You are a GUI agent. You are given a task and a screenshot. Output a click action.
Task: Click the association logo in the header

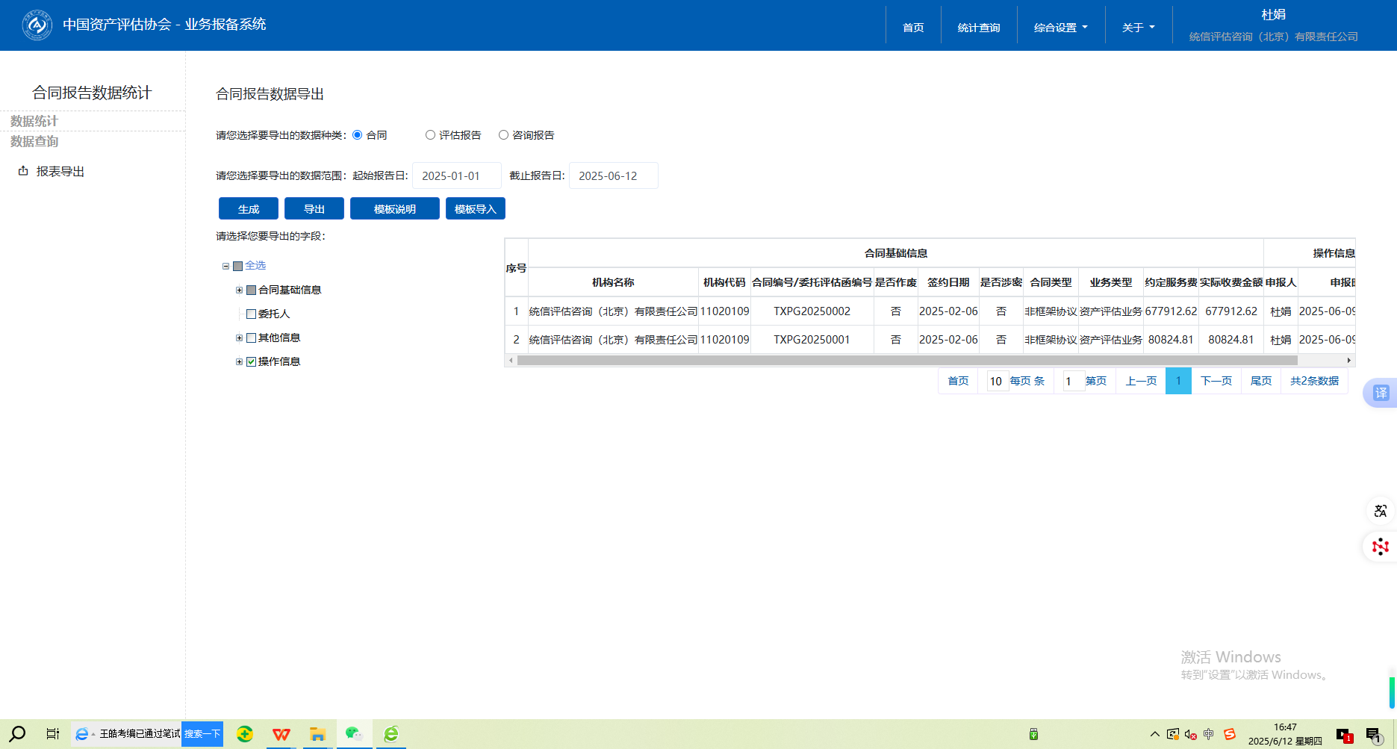click(x=37, y=25)
